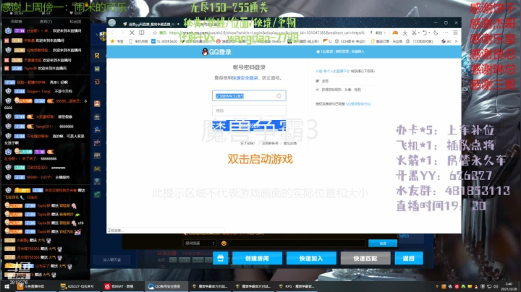Follow the 快速安全登录 link
The width and height of the screenshot is (521, 292).
245,78
